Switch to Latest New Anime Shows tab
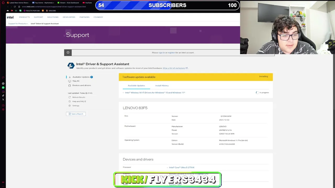335x188 pixels. (18, 3)
